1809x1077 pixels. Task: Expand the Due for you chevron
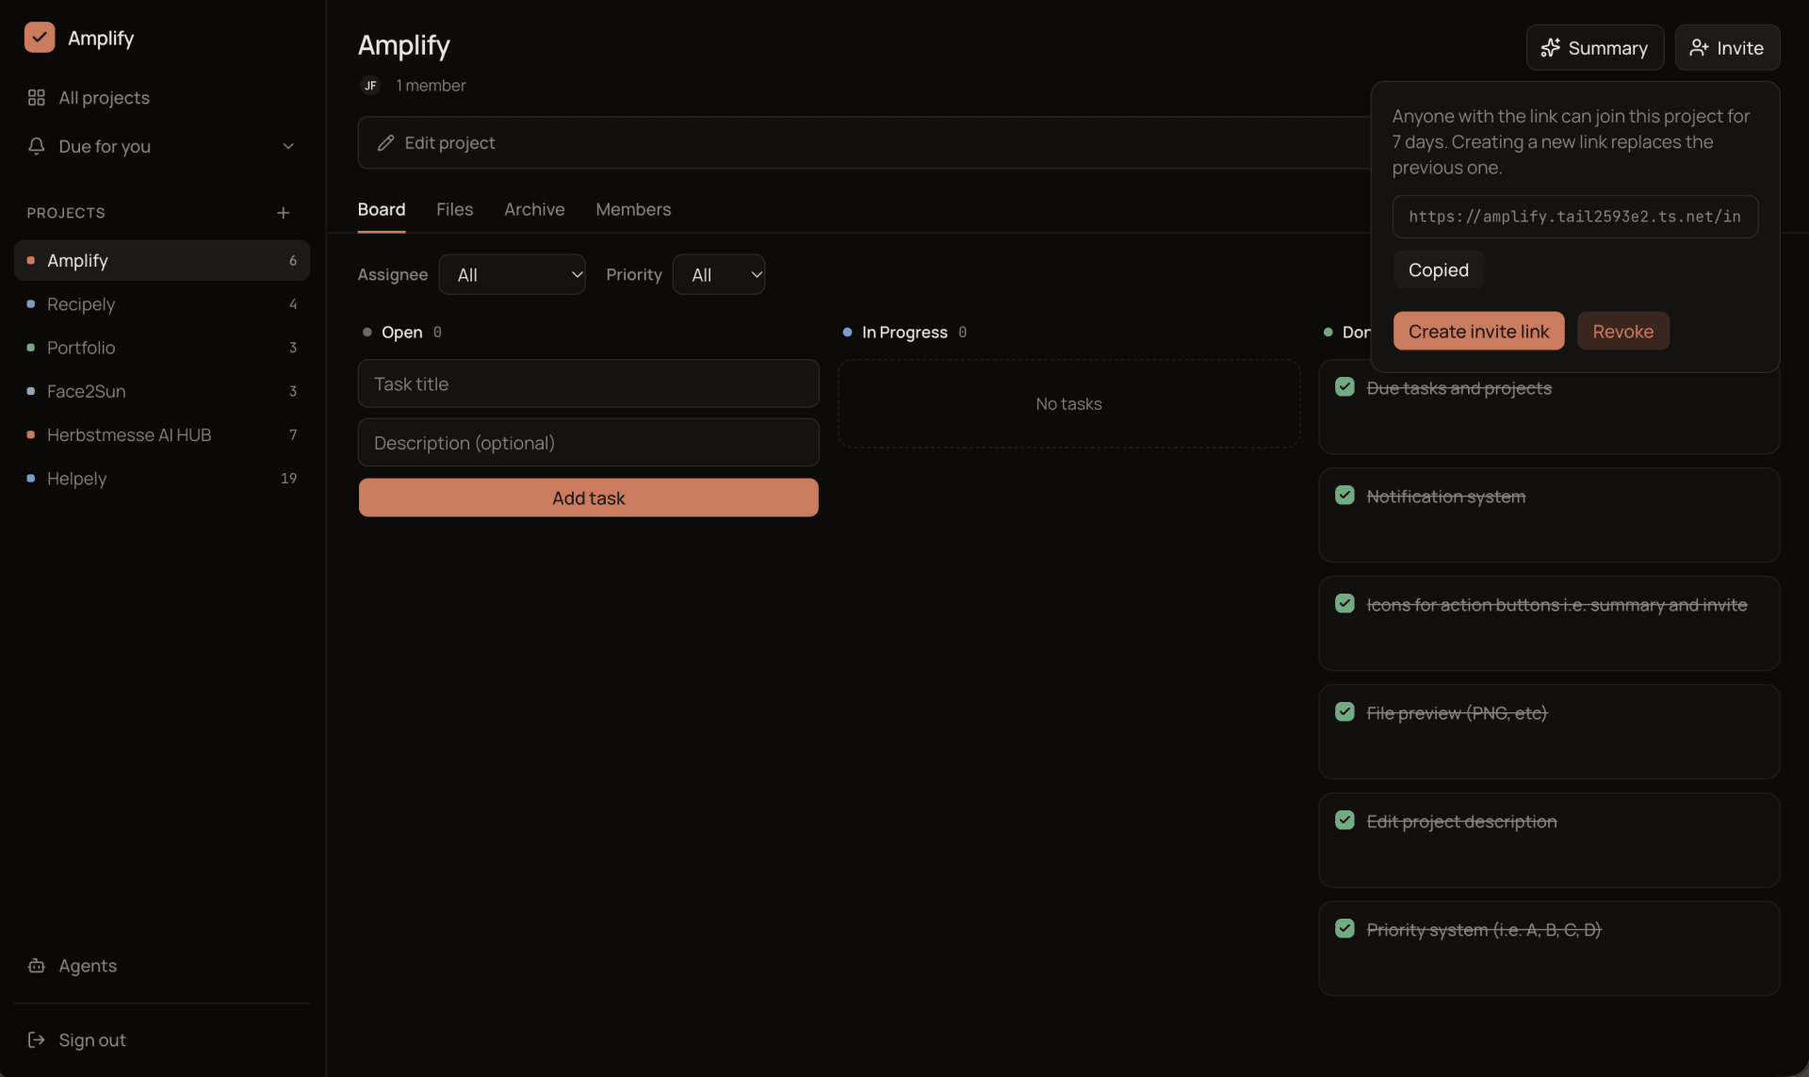288,146
